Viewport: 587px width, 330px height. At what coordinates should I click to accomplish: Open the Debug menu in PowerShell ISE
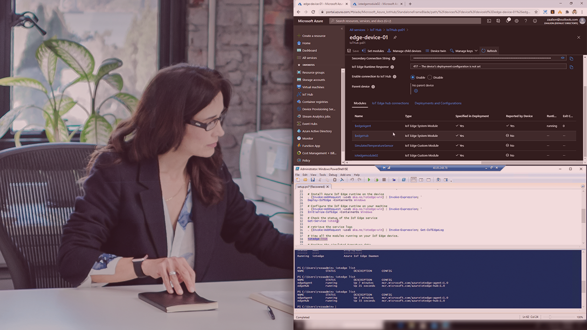click(332, 175)
